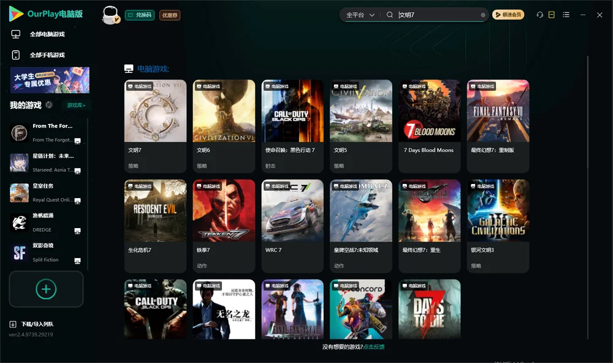Open the 文明7 game card

coord(155,126)
